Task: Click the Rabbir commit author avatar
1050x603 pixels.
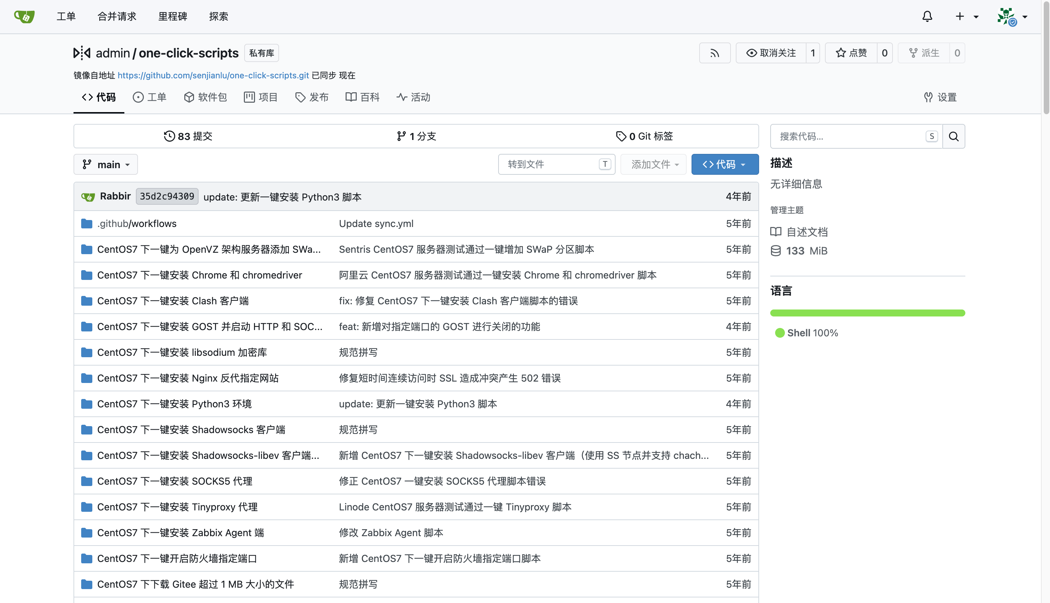Action: (x=88, y=197)
